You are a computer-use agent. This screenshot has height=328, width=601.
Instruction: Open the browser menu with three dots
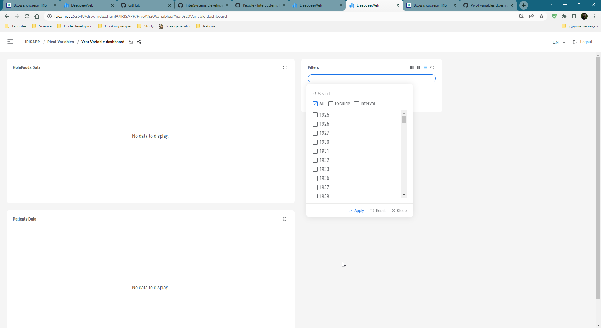click(594, 16)
